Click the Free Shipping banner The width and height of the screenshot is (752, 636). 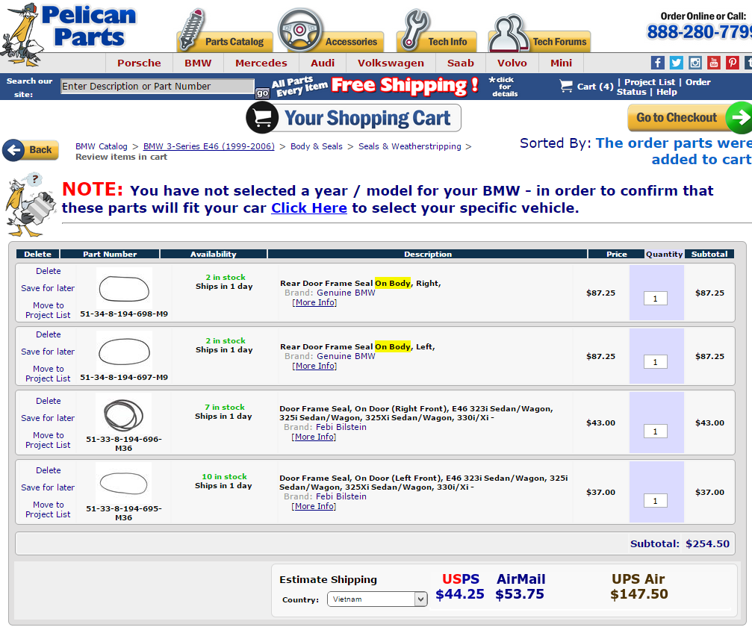tap(376, 87)
